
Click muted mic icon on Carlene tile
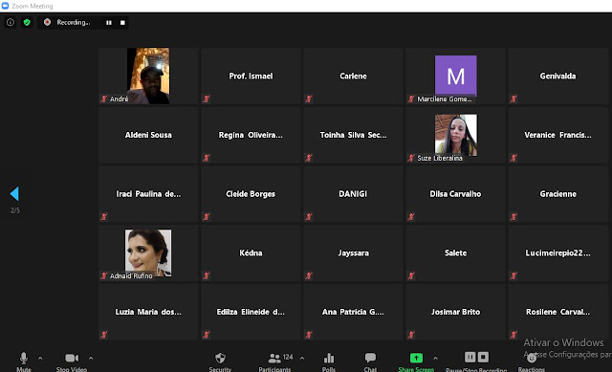coord(309,98)
